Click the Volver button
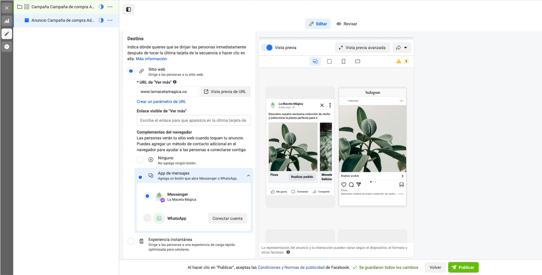 pos(435,267)
